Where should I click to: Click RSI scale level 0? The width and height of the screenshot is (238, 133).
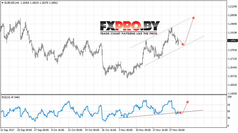[228, 126]
